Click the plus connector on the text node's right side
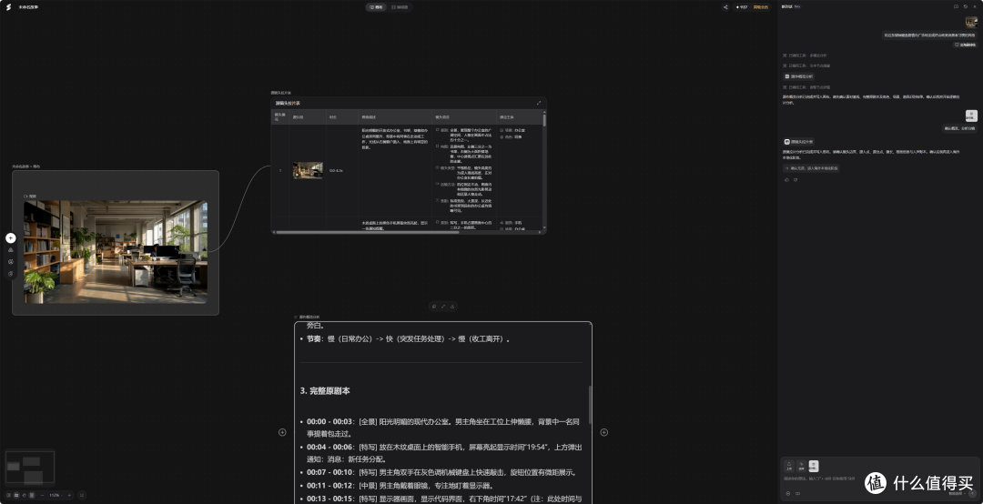Viewport: 983px width, 504px height. [603, 432]
